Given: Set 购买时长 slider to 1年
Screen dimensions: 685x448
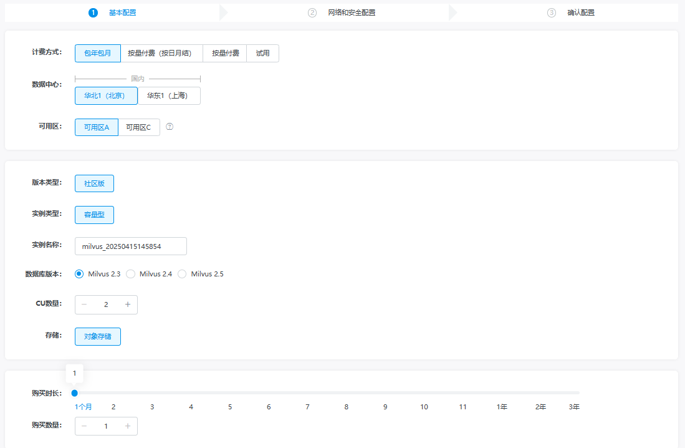Looking at the screenshot, I should point(502,393).
